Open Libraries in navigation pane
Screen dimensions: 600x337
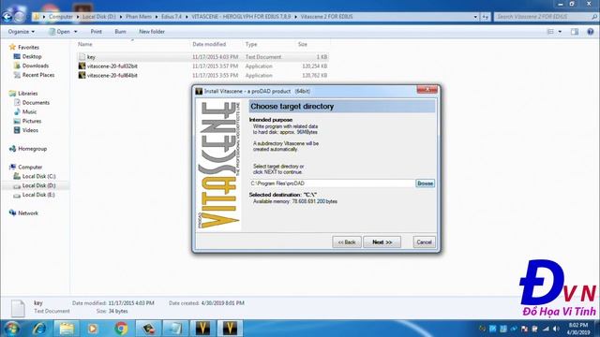pyautogui.click(x=28, y=94)
